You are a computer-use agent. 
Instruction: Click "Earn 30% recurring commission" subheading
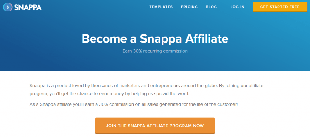[x=155, y=51]
